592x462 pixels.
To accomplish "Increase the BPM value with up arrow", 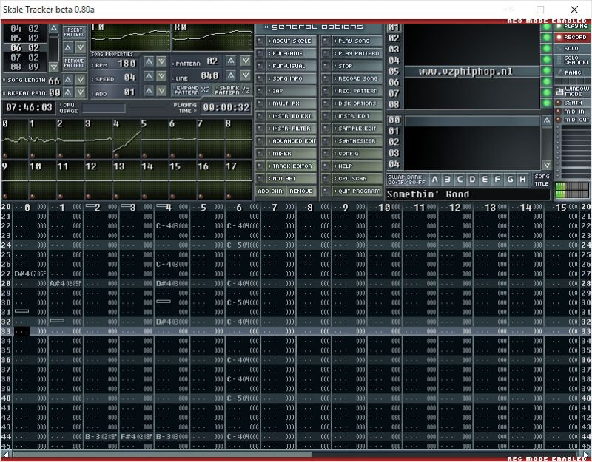I will coord(149,62).
